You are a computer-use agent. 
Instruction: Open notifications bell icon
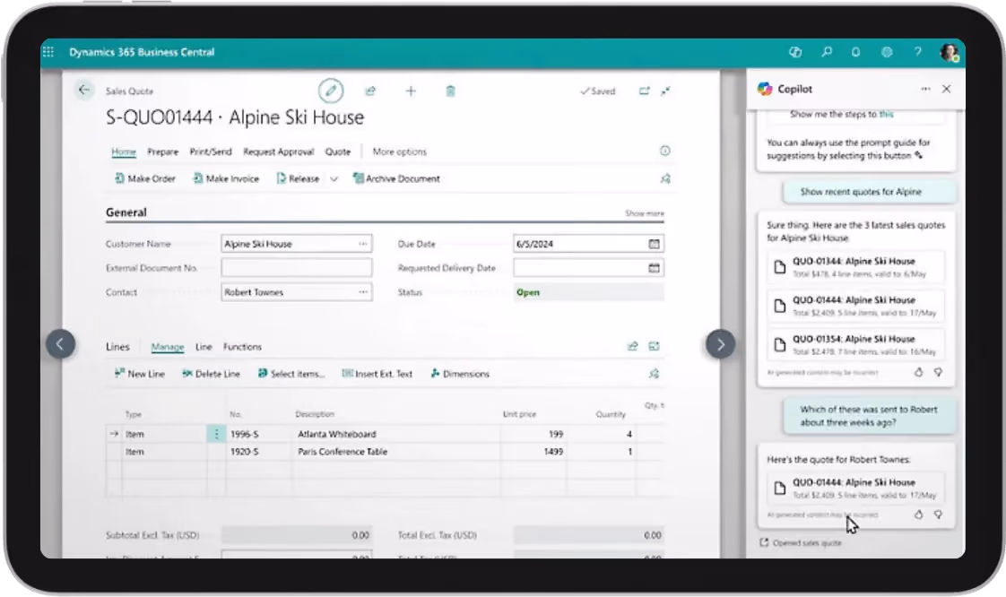(856, 52)
